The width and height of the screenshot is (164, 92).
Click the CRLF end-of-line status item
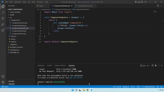138,87
